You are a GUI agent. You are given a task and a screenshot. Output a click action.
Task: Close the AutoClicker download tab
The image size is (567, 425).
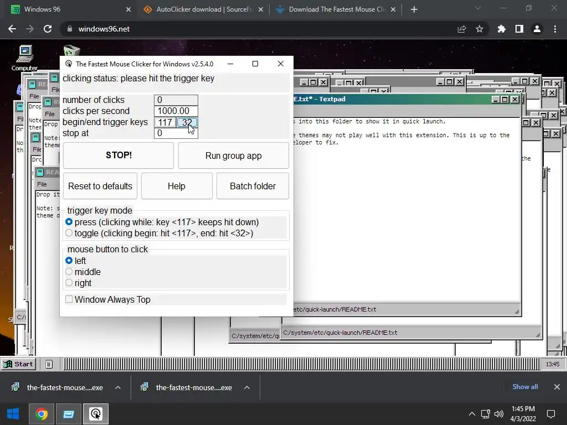261,9
